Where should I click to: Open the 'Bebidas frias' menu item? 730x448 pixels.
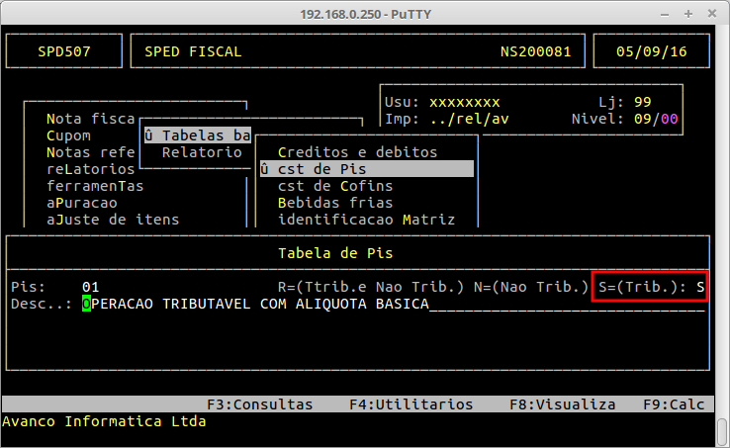[330, 203]
